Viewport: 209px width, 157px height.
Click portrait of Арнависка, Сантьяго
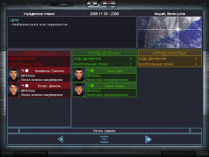14,75
